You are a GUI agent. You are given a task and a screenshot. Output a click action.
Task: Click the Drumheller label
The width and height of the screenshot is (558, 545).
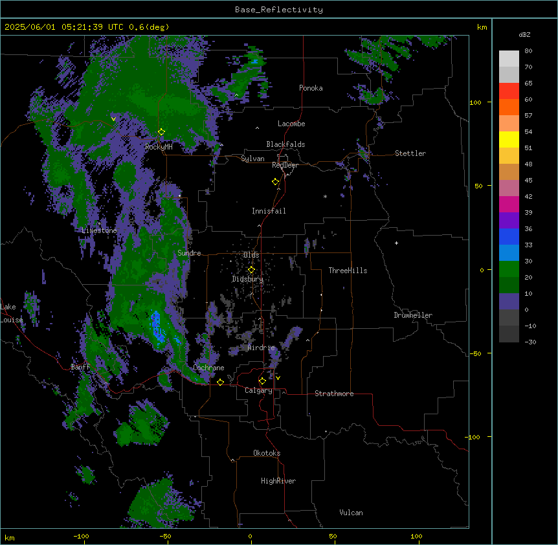click(413, 315)
